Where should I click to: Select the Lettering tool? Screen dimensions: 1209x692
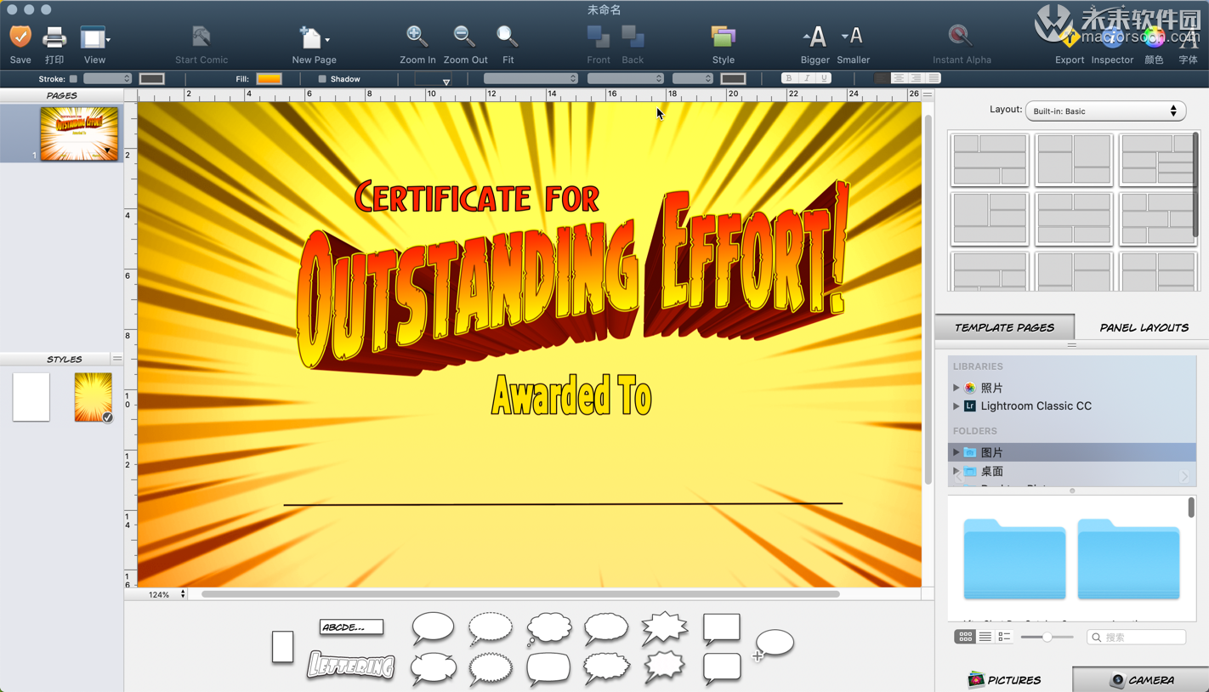click(351, 665)
